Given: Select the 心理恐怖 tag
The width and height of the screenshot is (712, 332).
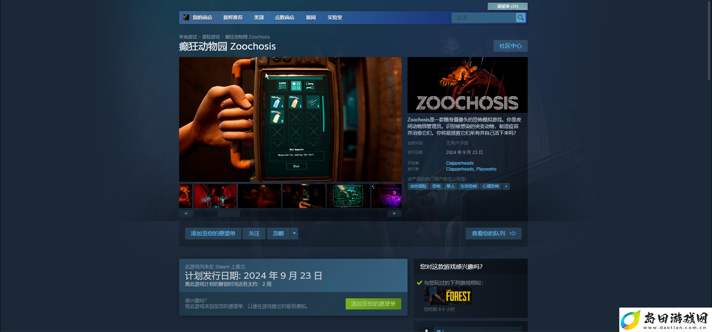Looking at the screenshot, I should pos(491,186).
